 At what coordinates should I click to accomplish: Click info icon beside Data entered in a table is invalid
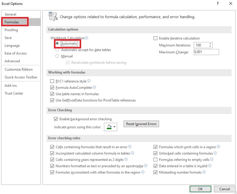tap(210, 166)
